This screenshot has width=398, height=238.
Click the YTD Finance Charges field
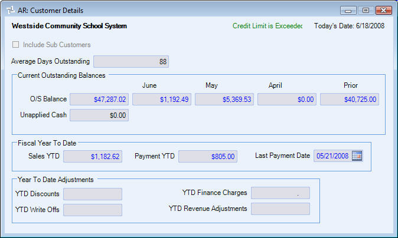click(x=280, y=193)
